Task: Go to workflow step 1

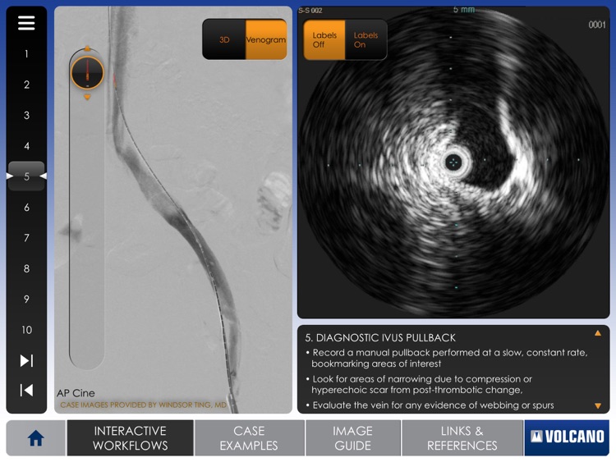Action: point(26,54)
